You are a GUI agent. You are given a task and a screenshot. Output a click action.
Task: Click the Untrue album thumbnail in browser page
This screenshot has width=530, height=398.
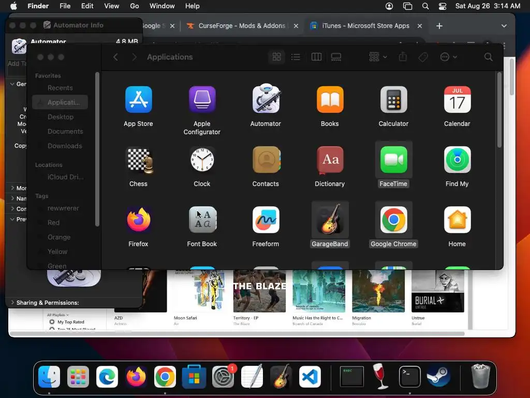tap(438, 291)
